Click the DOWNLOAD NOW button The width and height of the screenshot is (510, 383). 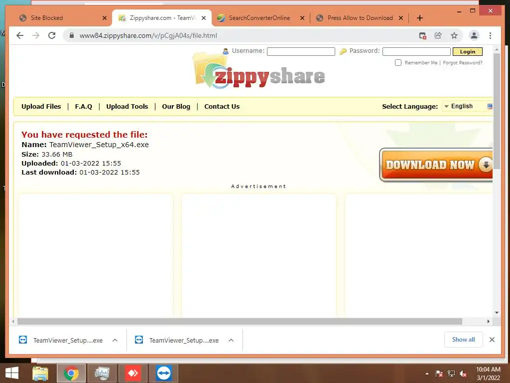click(436, 165)
